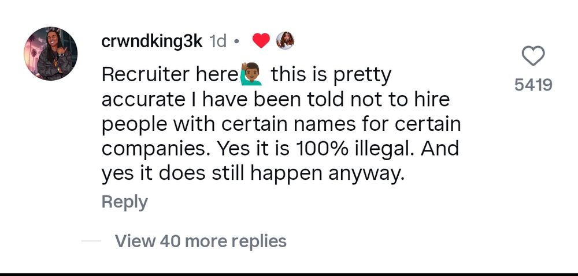Click the black bar below the comment

coord(289,274)
